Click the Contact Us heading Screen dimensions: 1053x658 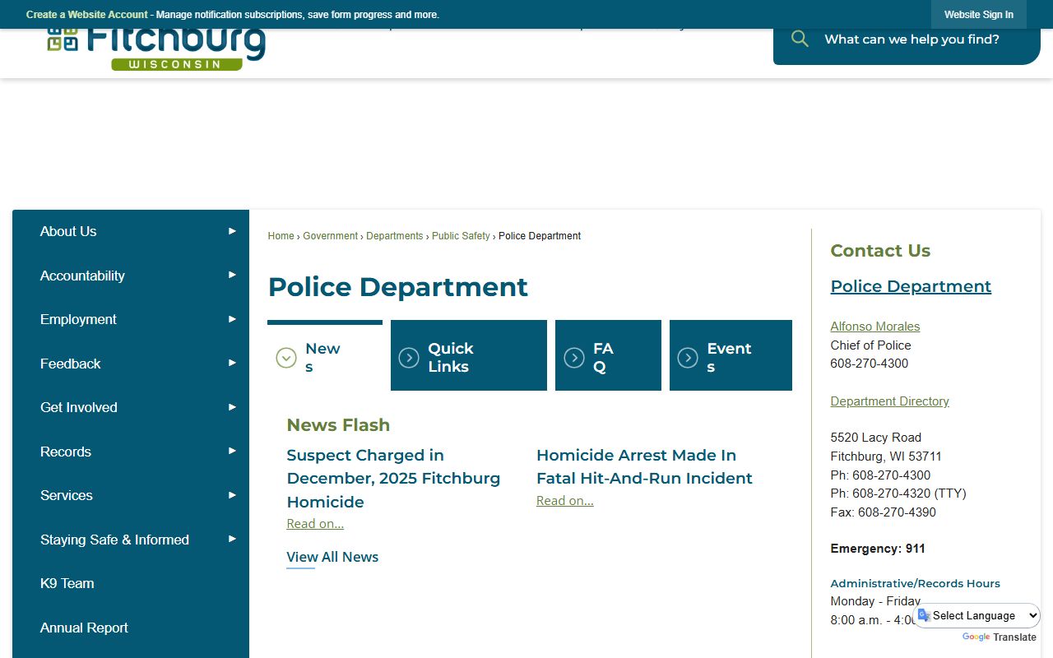pyautogui.click(x=880, y=251)
